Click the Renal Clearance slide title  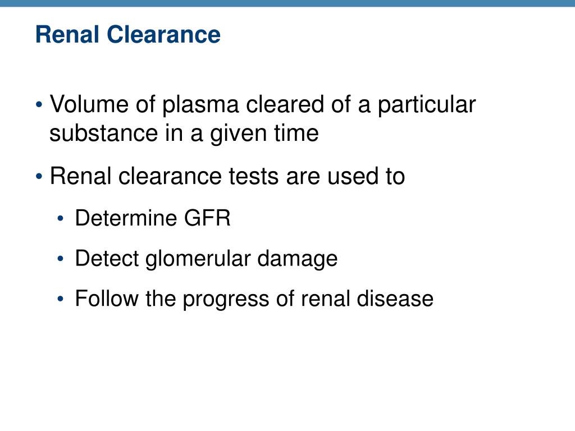(128, 34)
